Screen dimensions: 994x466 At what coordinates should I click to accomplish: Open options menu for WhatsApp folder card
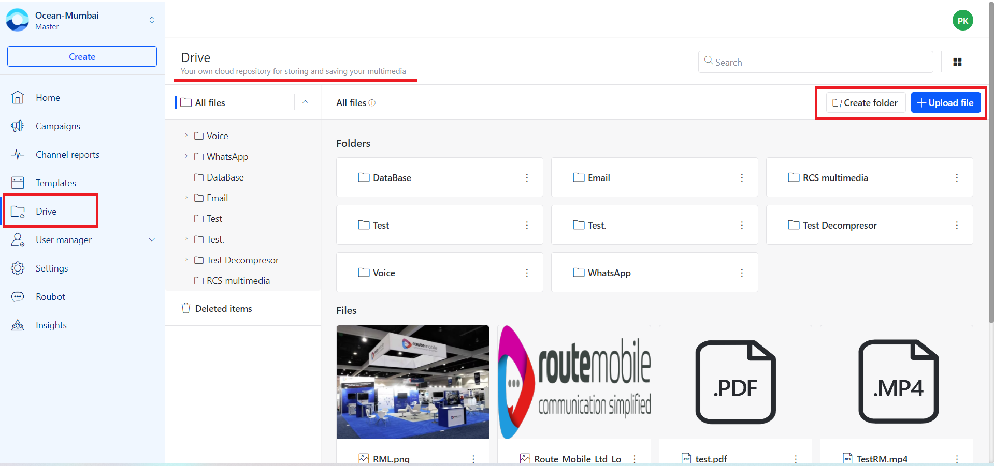(x=742, y=273)
